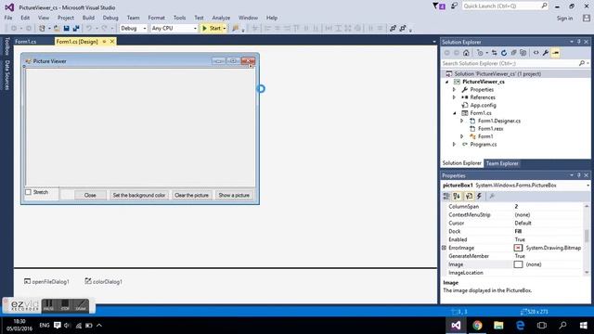
Task: Select App.config in Solution Explorer
Action: tap(483, 105)
